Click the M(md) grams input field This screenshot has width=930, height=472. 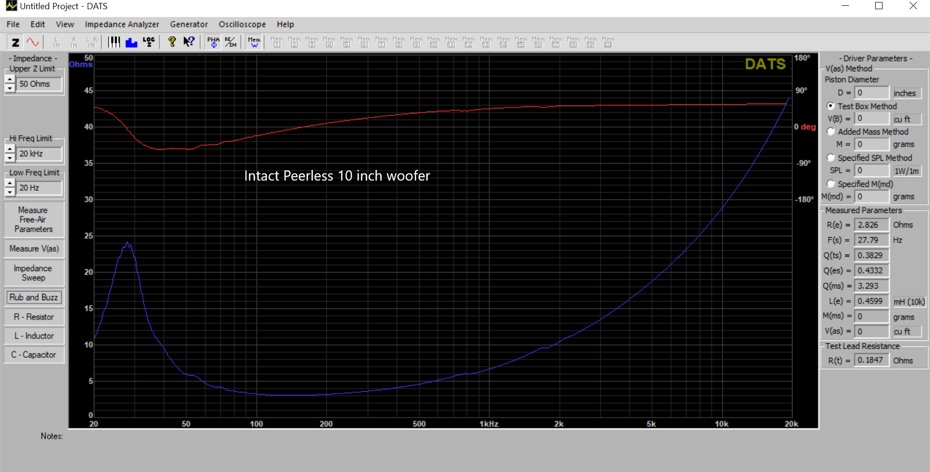tap(871, 197)
